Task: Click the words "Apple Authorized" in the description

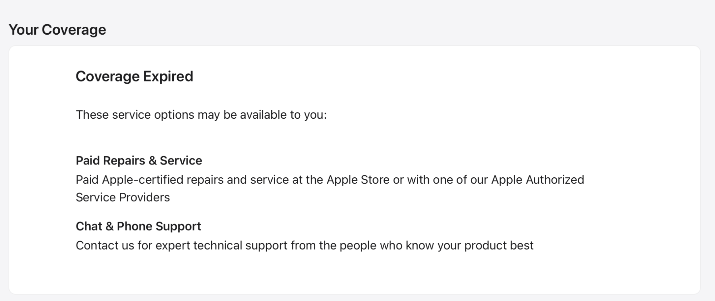Action: (x=537, y=179)
